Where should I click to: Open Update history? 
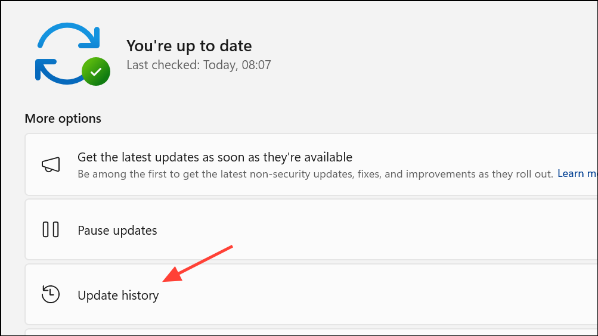coord(118,295)
